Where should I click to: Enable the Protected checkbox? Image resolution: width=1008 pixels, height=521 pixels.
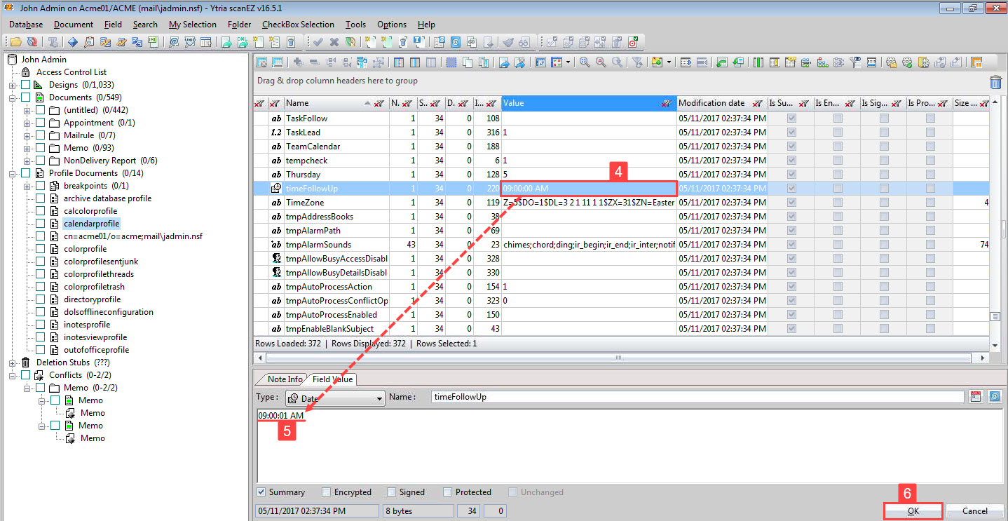click(x=447, y=492)
